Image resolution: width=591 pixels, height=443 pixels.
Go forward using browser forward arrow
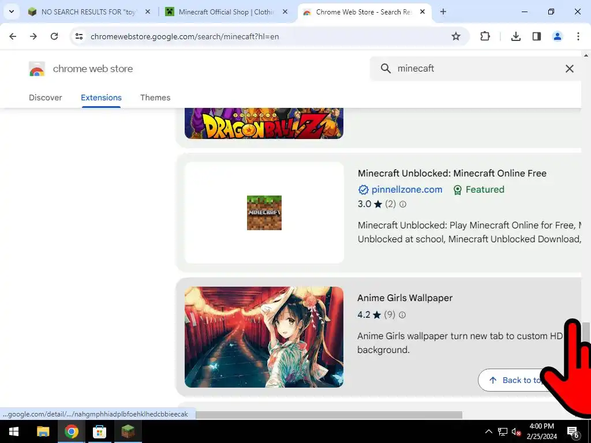pos(33,36)
